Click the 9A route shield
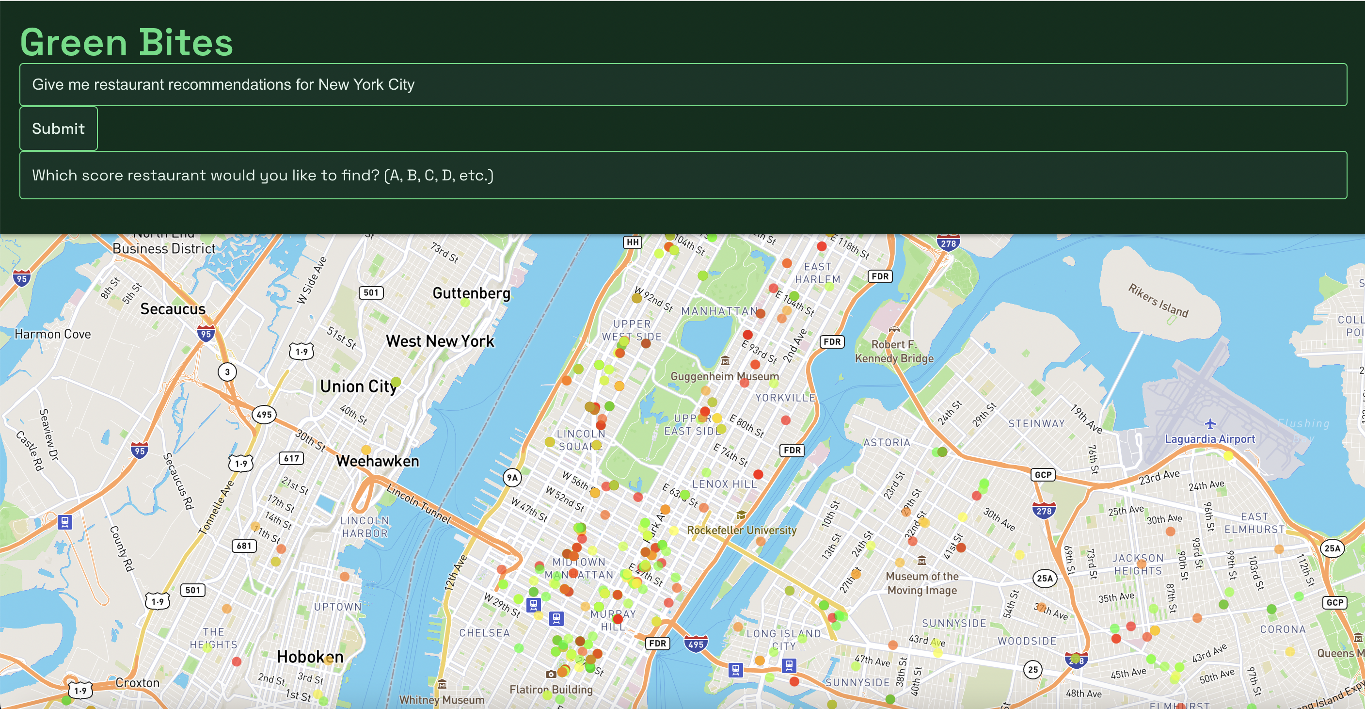Viewport: 1365px width, 709px height. point(512,478)
